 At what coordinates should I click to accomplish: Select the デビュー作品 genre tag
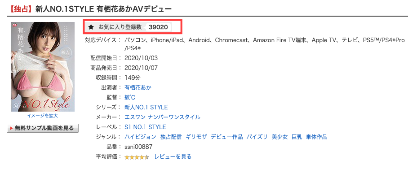(226, 137)
